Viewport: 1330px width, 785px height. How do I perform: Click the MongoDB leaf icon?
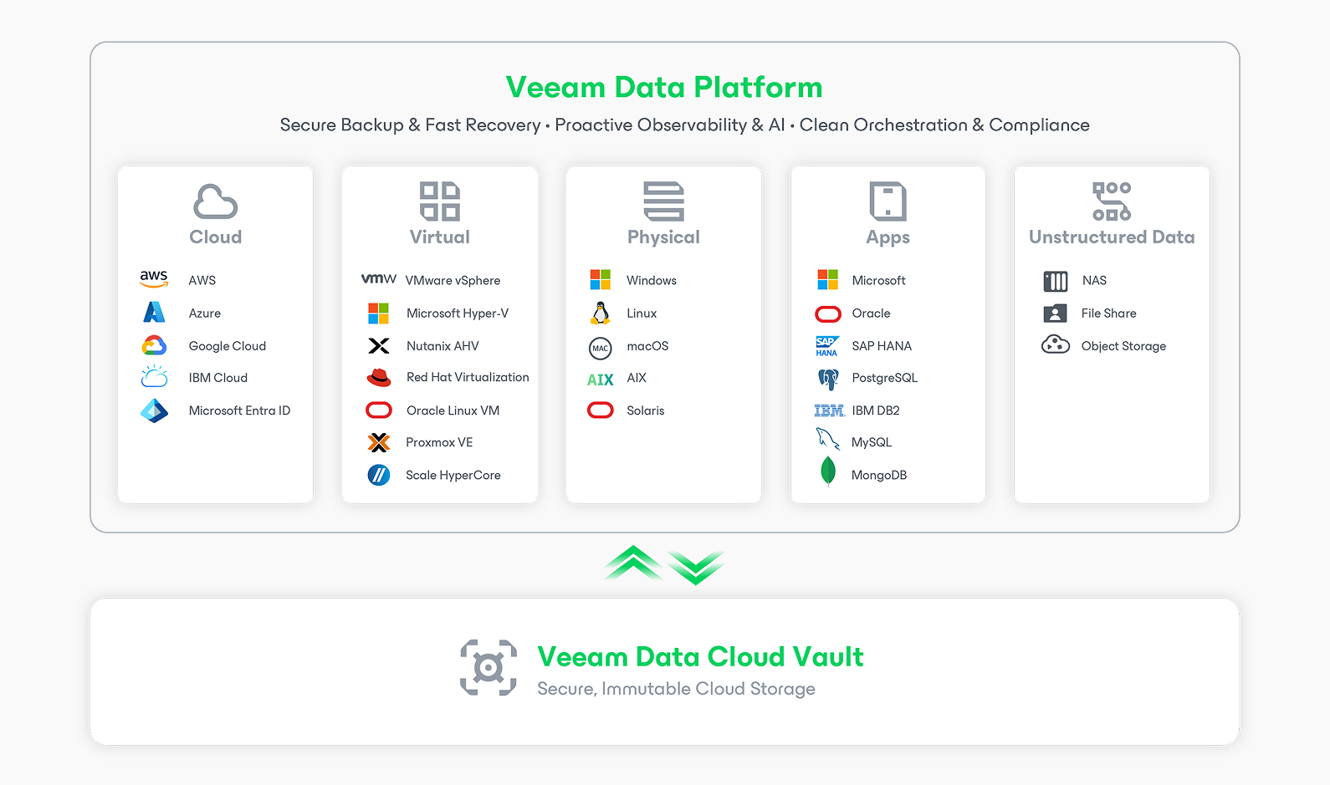click(828, 472)
